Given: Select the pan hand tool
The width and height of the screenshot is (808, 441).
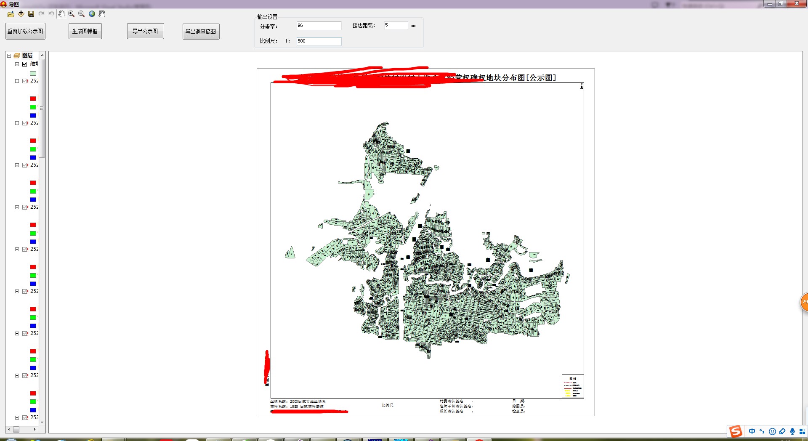Looking at the screenshot, I should click(x=61, y=14).
